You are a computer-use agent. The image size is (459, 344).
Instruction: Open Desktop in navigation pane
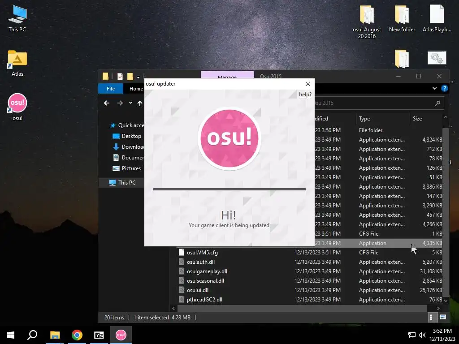(127, 136)
